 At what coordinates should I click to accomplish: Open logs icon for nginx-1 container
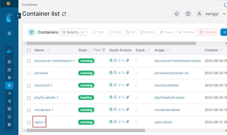click(111, 122)
